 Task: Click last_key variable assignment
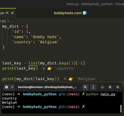pyautogui.click(x=12, y=63)
